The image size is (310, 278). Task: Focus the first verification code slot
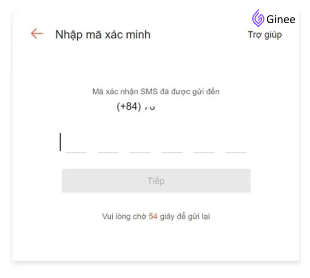[76, 144]
